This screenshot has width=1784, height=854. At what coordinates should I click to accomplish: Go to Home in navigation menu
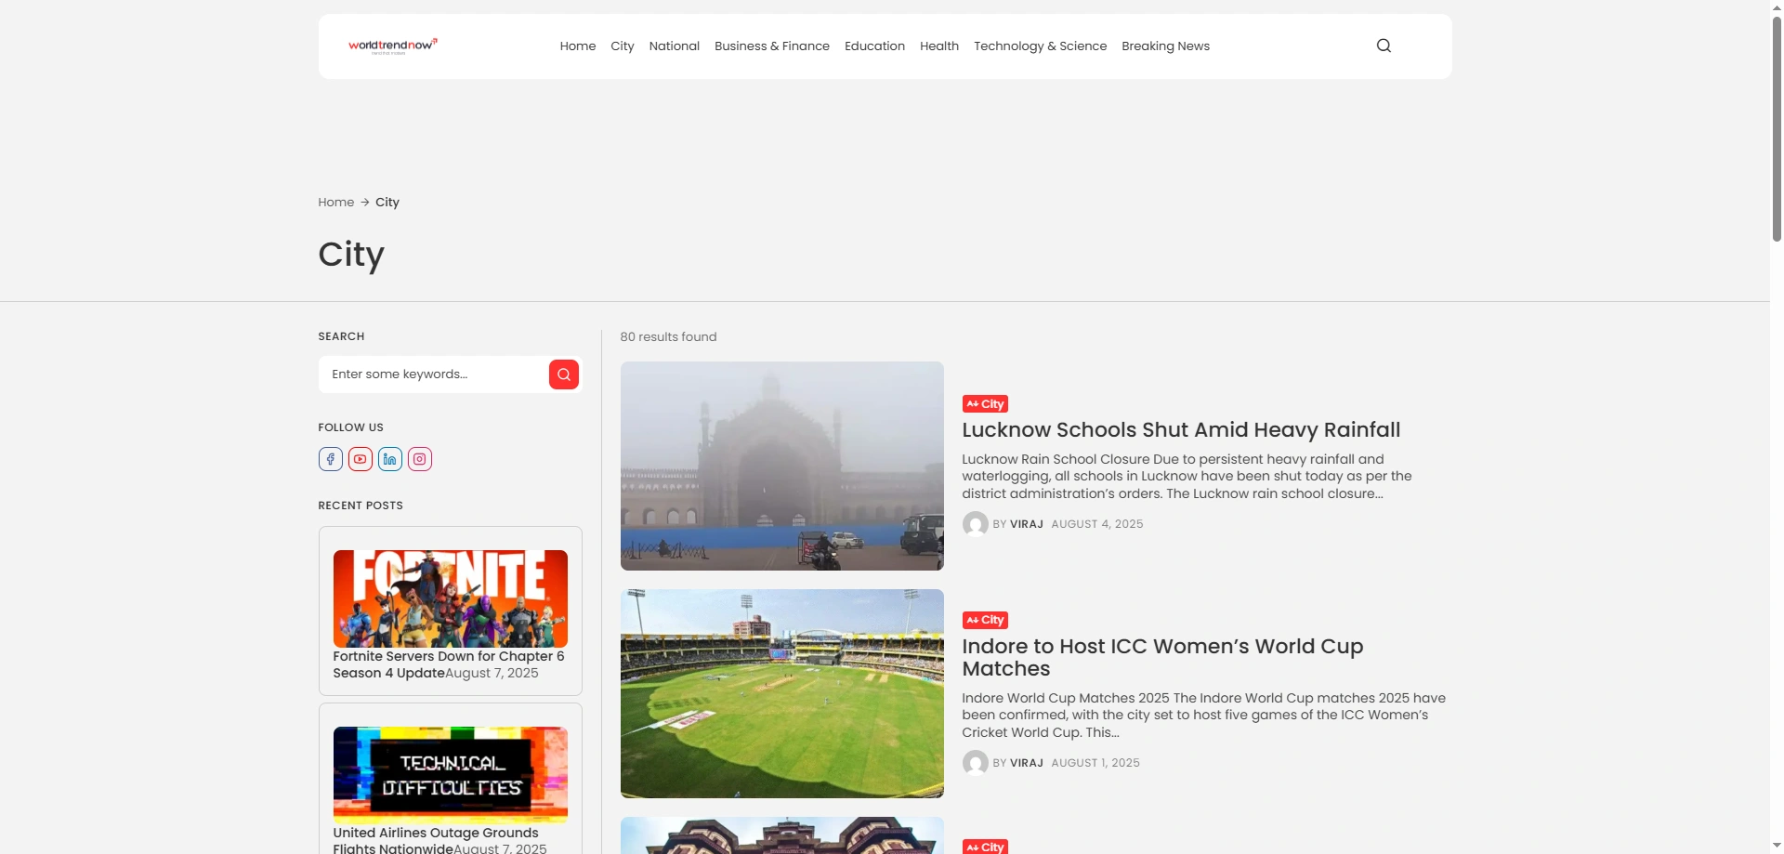(x=578, y=46)
